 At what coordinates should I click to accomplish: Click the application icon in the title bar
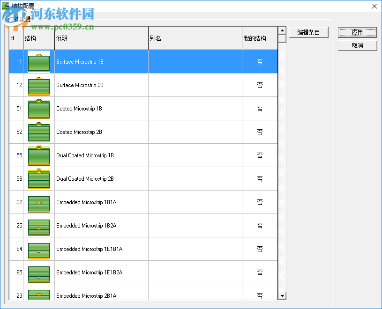(x=7, y=6)
